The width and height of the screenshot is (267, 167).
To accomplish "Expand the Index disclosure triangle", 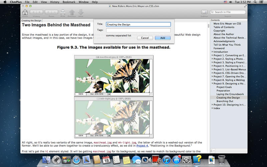I will 212,108.
